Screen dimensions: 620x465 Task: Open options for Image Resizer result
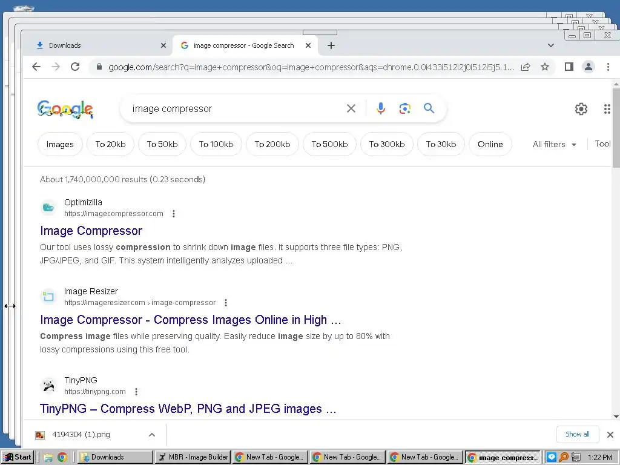(226, 303)
